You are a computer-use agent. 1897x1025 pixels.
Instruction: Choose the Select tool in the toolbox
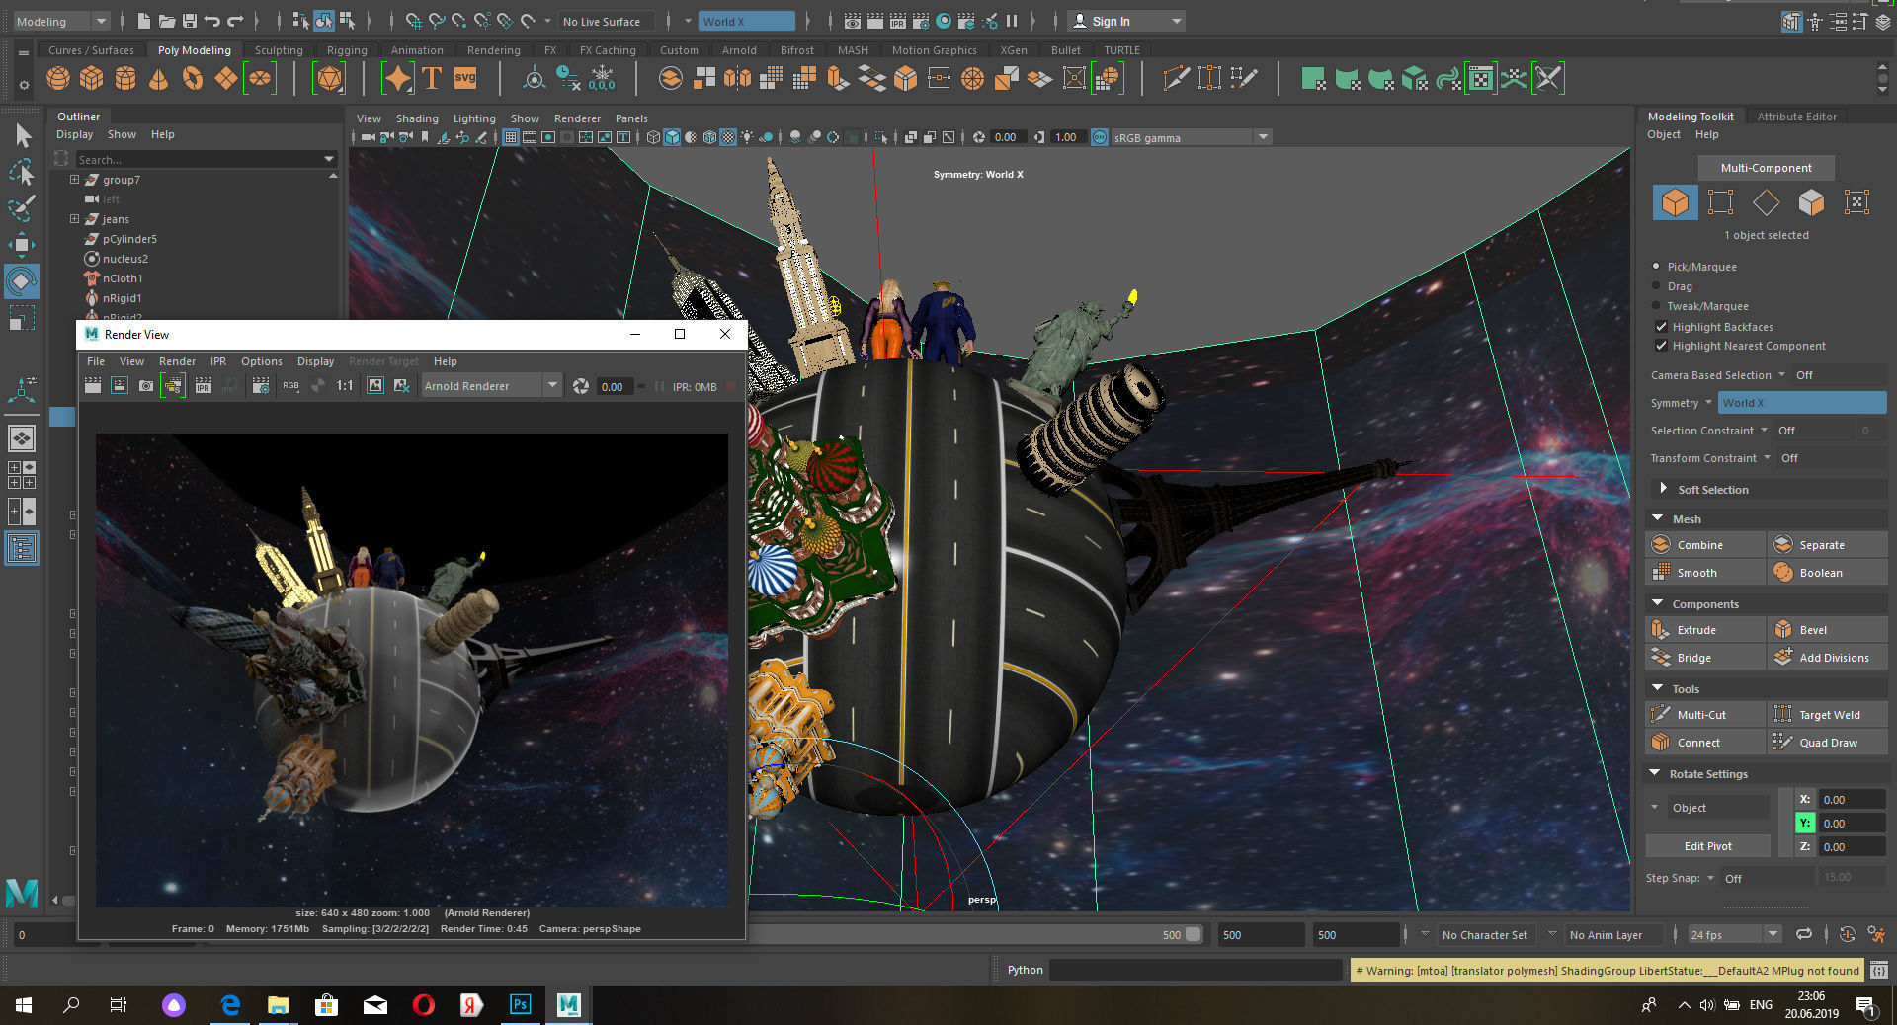click(22, 135)
